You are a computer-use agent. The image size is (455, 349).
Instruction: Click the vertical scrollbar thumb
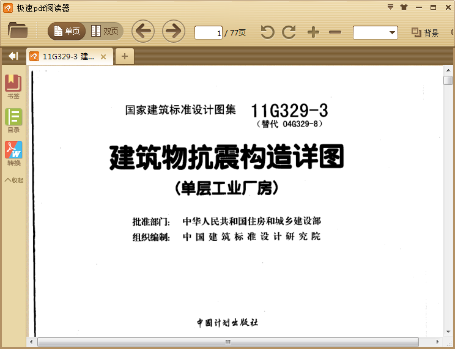[448, 80]
